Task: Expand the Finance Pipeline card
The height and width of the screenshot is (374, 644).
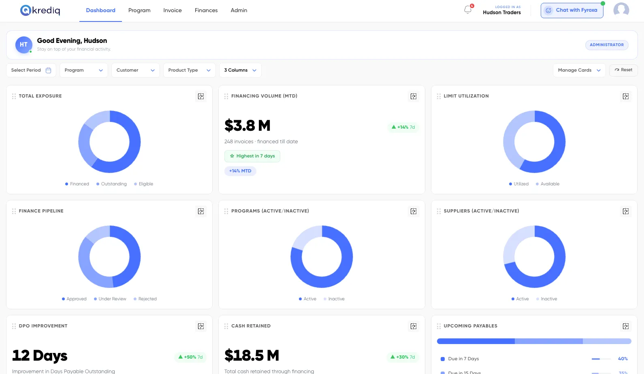Action: [x=201, y=211]
